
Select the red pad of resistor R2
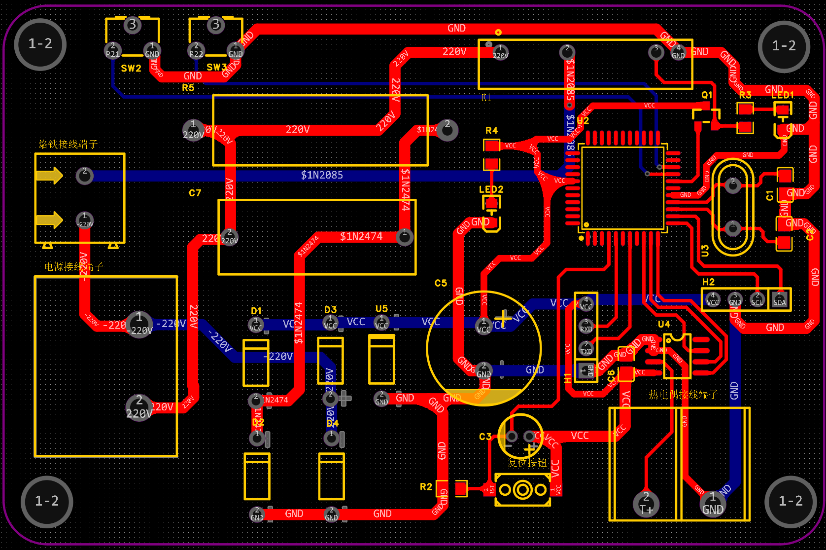[461, 488]
